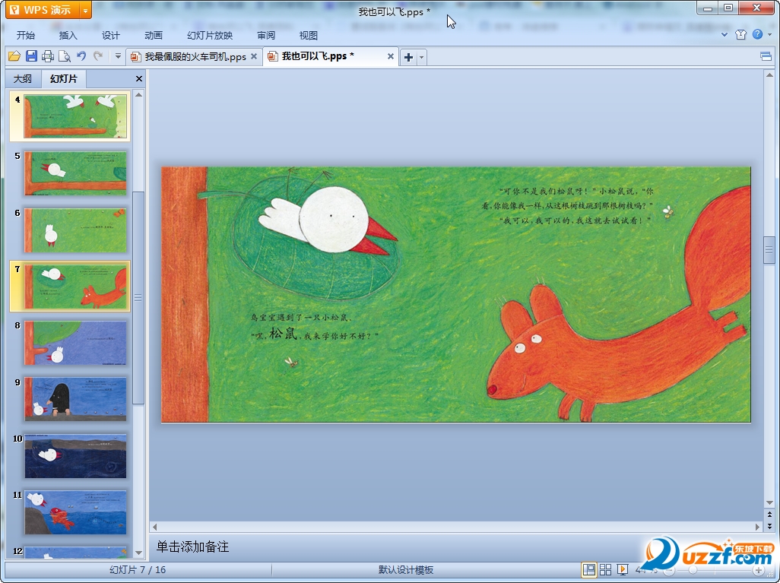Zoom in with plus button

pyautogui.click(x=758, y=570)
